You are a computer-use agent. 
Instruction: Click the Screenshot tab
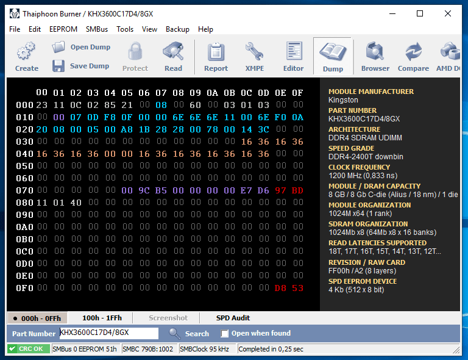coord(168,318)
